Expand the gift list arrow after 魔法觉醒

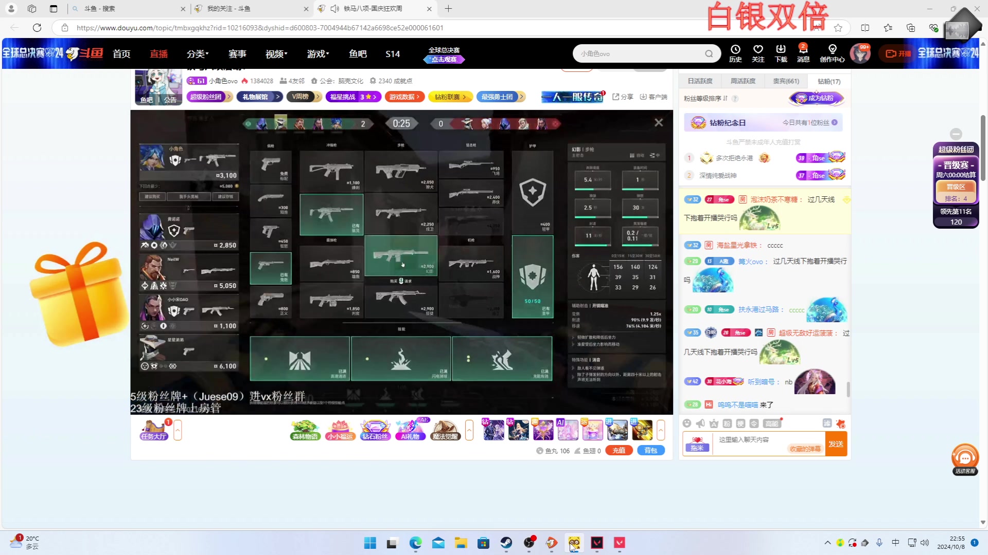(469, 430)
